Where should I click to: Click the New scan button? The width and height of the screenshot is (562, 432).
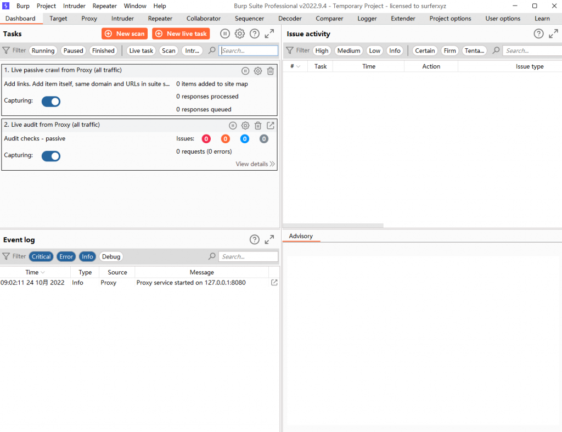[x=125, y=33]
